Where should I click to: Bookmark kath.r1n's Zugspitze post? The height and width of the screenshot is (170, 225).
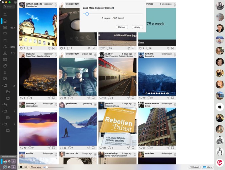click(x=173, y=98)
